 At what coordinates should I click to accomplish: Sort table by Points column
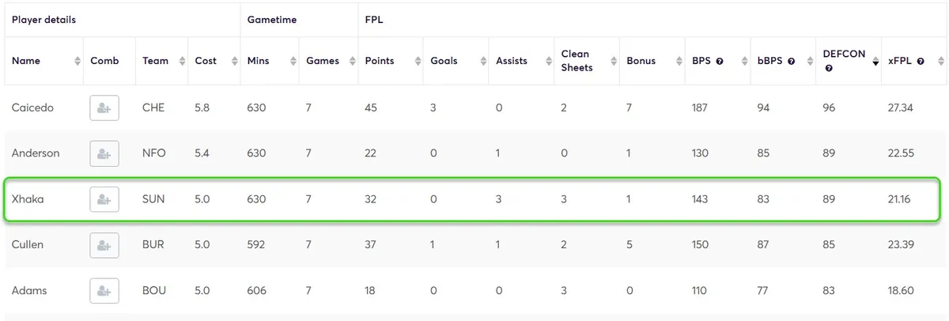coord(380,61)
